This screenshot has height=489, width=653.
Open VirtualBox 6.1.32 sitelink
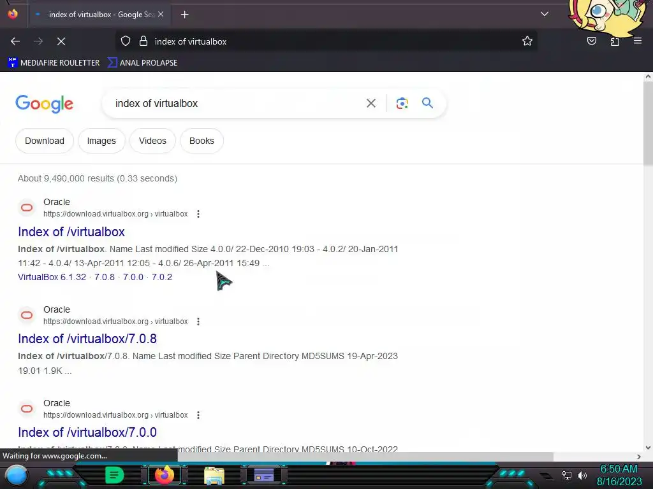52,277
